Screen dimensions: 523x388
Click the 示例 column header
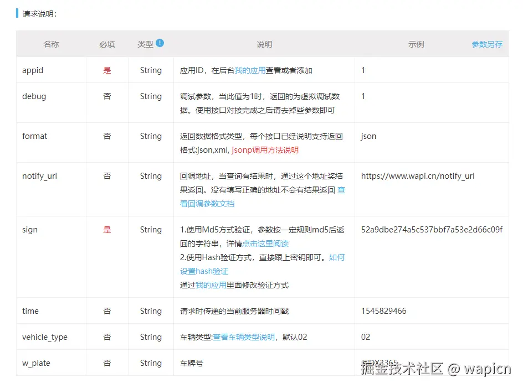pyautogui.click(x=416, y=44)
